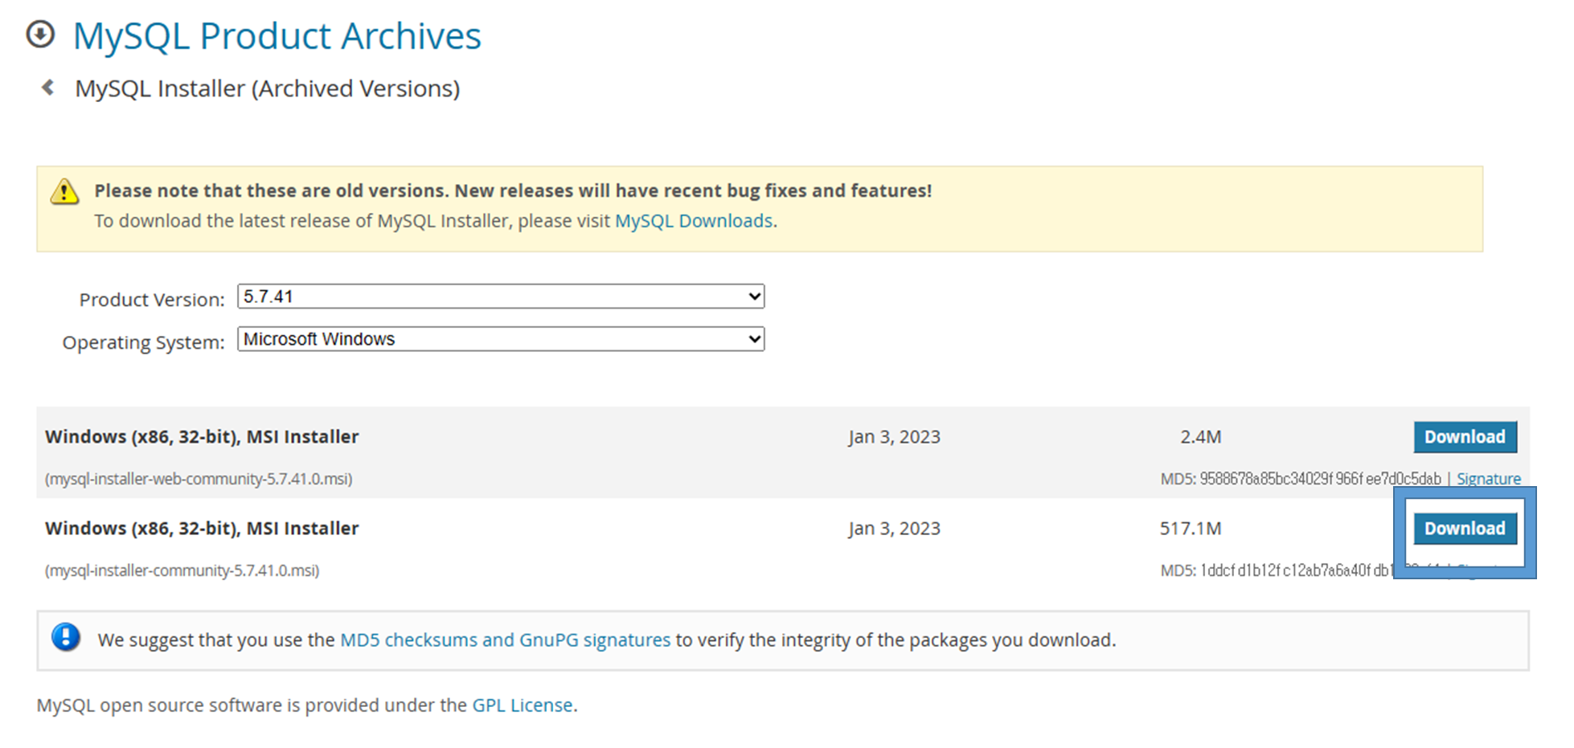Click the MD5 hash starting 9588678a
Image resolution: width=1574 pixels, height=748 pixels.
pos(1320,479)
